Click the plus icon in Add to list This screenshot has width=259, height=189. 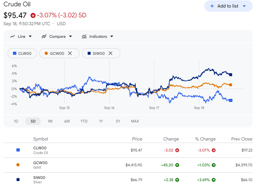(x=212, y=6)
